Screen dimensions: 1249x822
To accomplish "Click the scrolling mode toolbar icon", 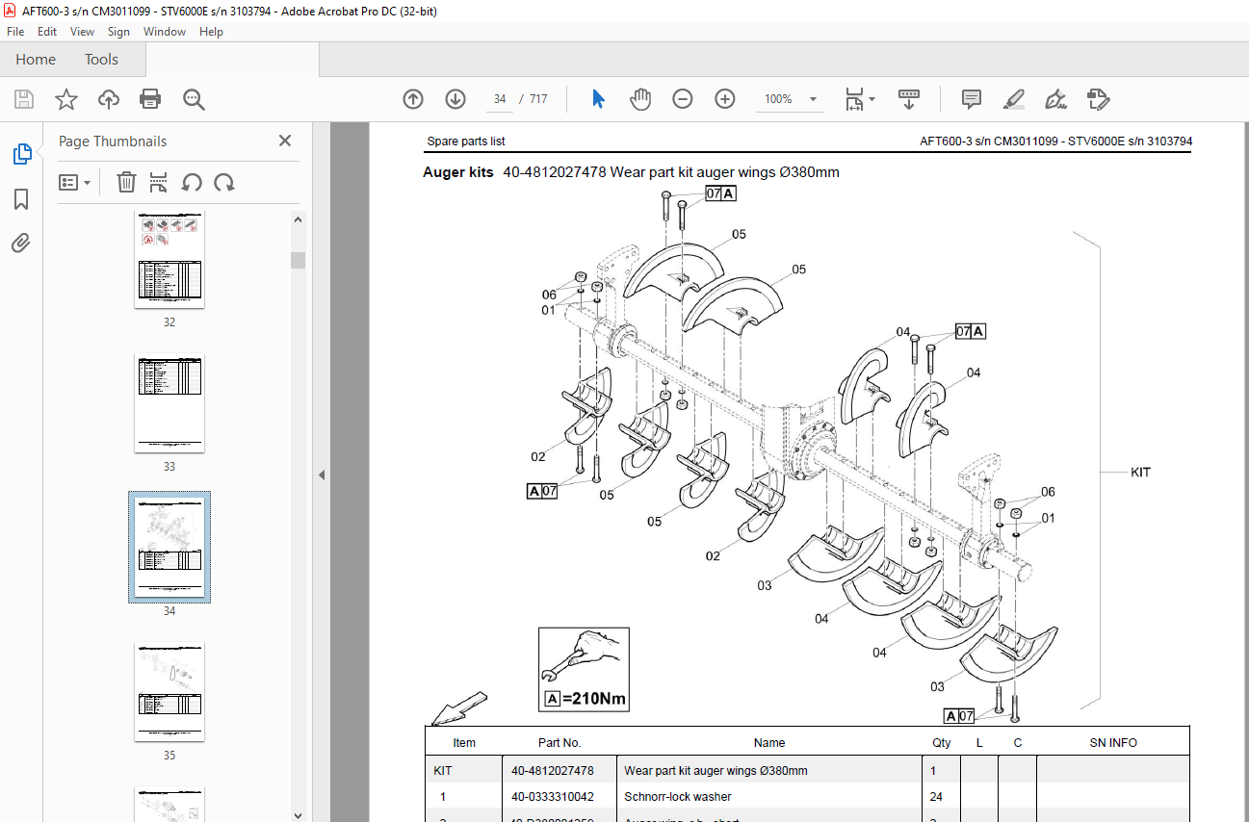I will click(x=909, y=99).
